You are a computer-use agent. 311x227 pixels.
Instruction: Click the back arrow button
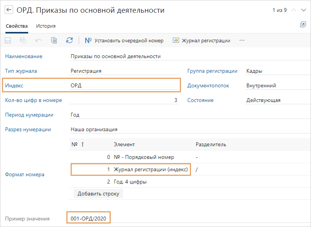(8, 10)
